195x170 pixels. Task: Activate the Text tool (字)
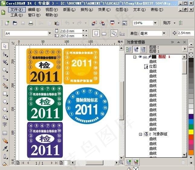5,125
